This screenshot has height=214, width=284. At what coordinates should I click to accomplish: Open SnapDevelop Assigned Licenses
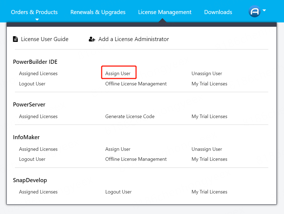point(38,192)
